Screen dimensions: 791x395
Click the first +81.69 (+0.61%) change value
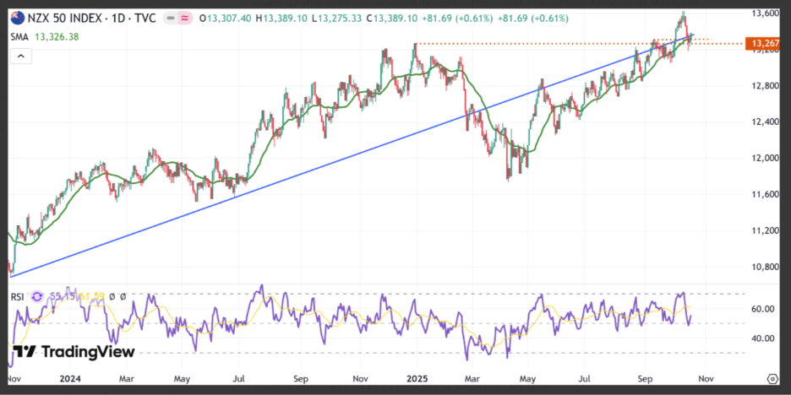click(457, 19)
